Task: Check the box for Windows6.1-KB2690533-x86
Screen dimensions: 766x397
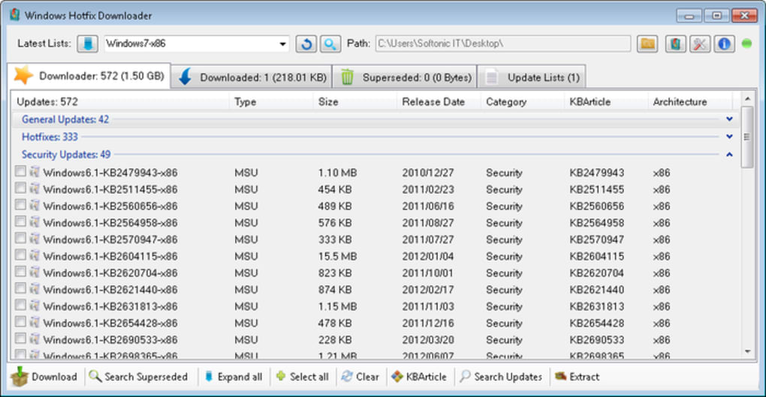Action: [20, 338]
